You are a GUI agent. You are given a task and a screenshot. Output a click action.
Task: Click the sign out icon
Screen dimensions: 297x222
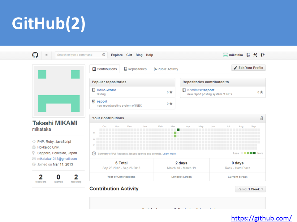click(x=263, y=55)
